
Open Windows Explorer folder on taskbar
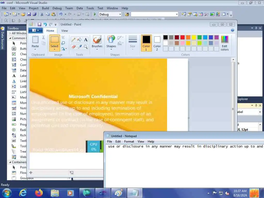coord(55,193)
